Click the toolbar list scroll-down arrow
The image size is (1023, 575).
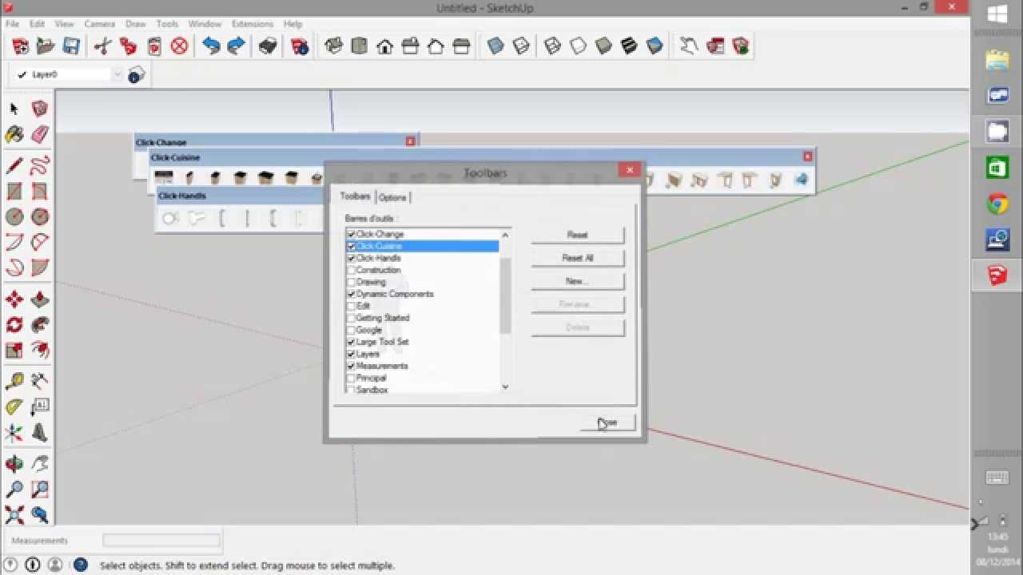(x=505, y=387)
